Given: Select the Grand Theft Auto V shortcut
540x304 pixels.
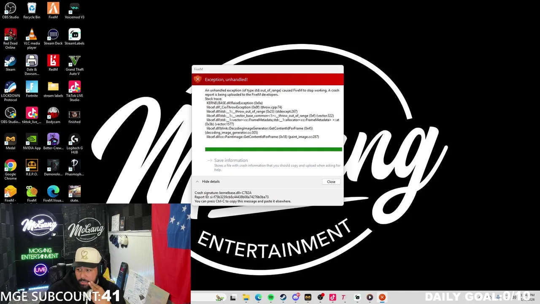Looking at the screenshot, I should click(x=74, y=65).
